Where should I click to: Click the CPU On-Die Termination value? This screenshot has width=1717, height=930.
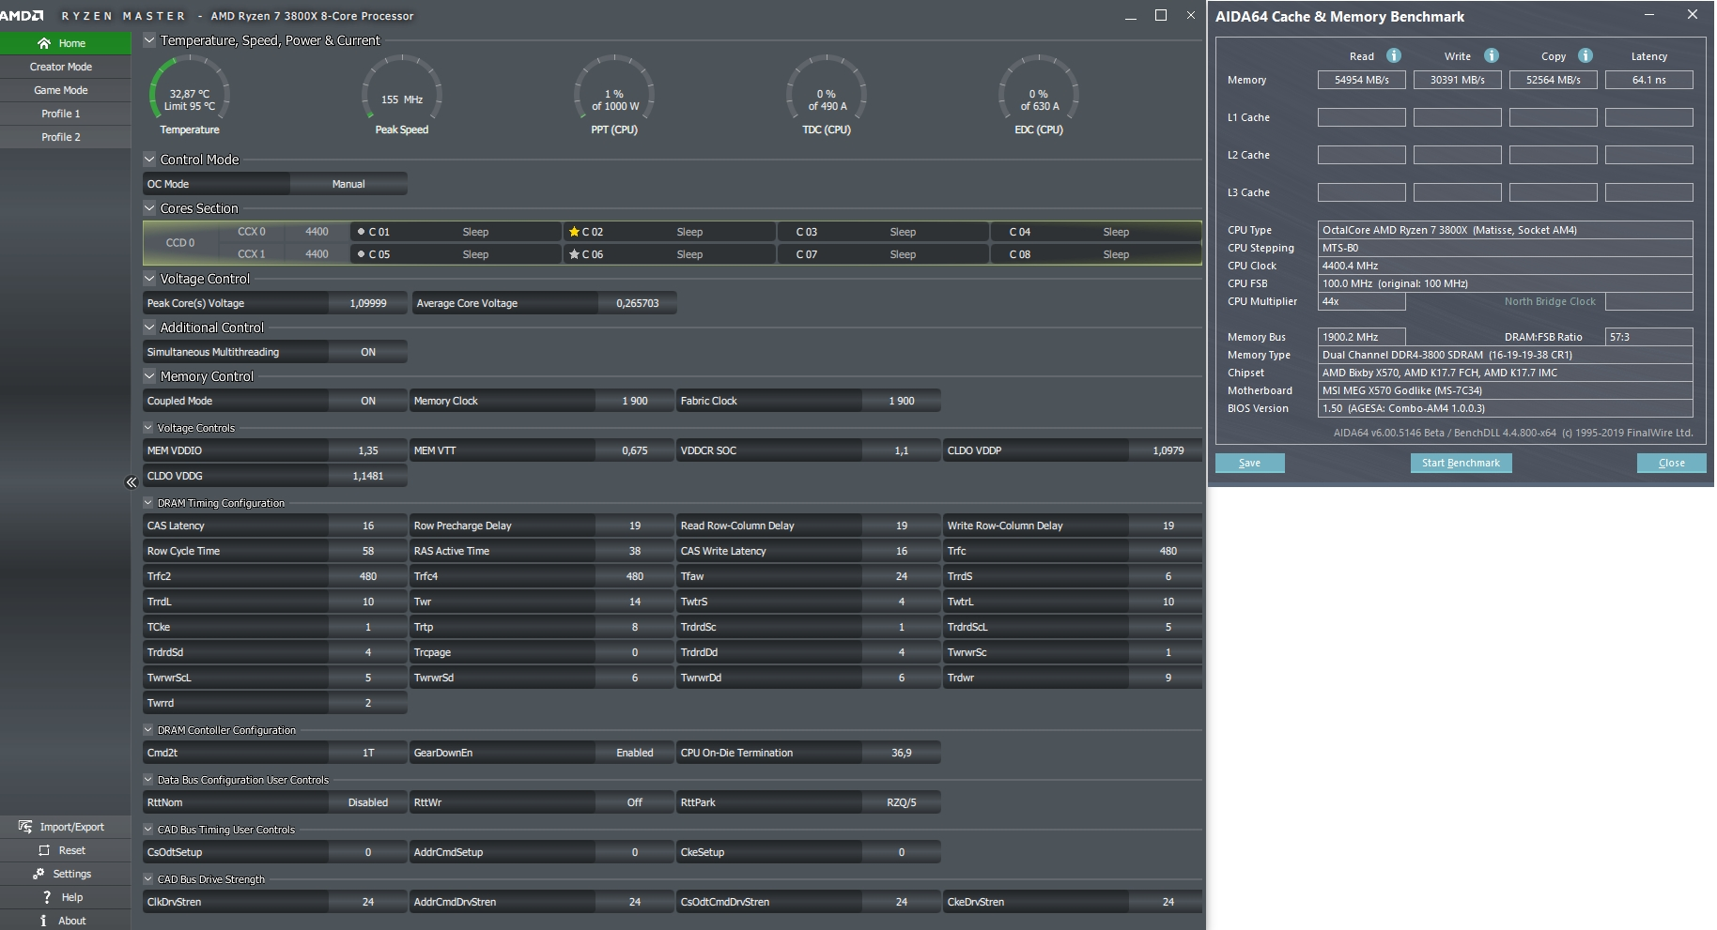point(902,753)
